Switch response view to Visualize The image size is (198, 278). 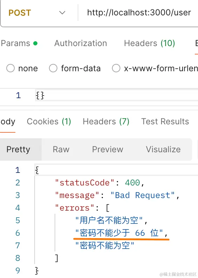163,149
